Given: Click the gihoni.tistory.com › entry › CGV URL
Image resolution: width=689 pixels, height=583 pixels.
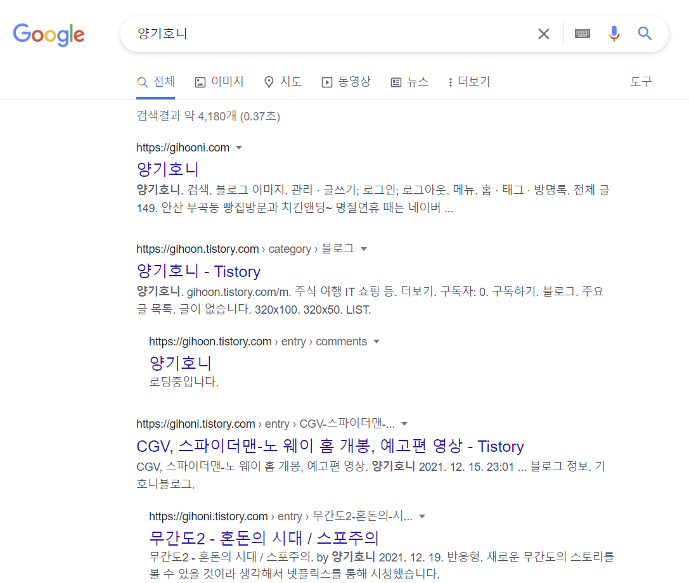Looking at the screenshot, I should (266, 424).
